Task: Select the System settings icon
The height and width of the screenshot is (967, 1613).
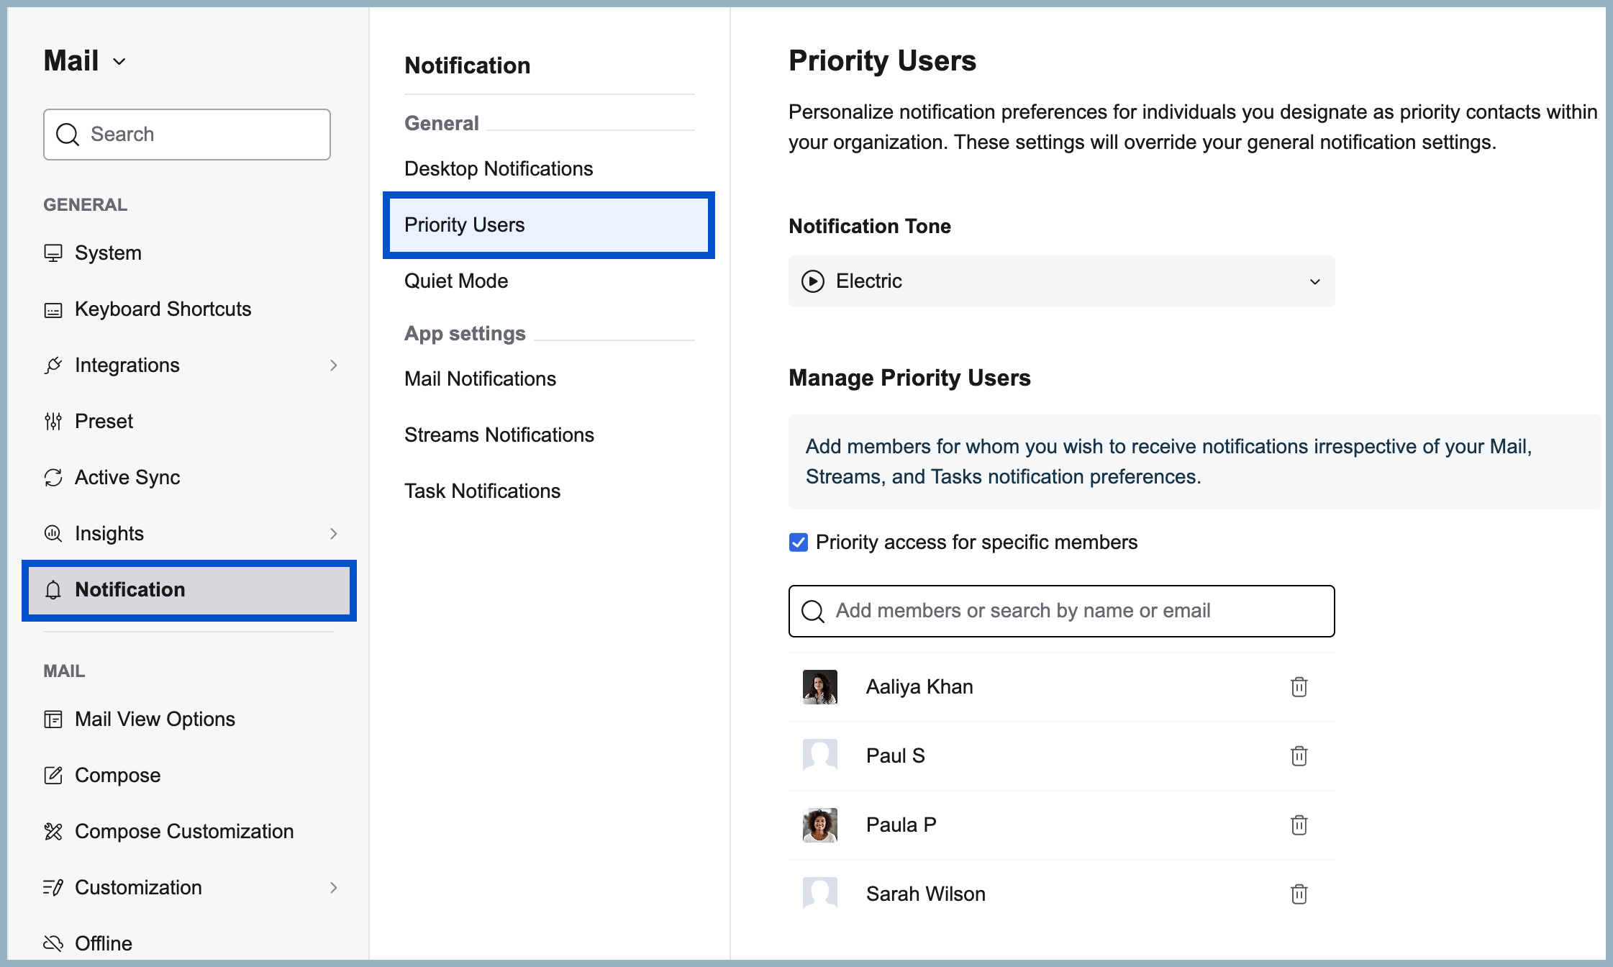Action: 53,253
